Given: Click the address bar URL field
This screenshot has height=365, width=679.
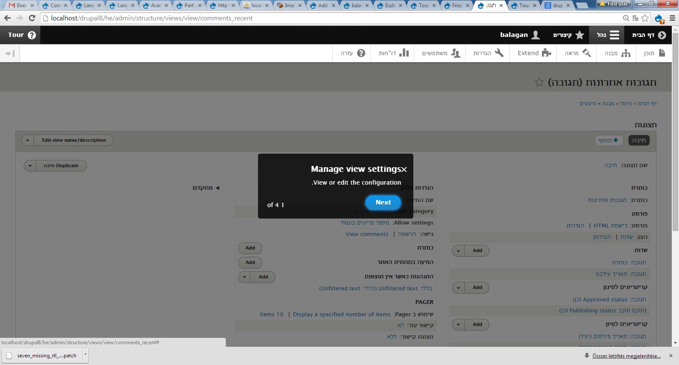Looking at the screenshot, I should 331,18.
